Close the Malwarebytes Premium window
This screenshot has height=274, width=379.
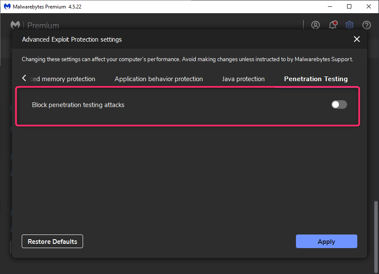[x=369, y=6]
